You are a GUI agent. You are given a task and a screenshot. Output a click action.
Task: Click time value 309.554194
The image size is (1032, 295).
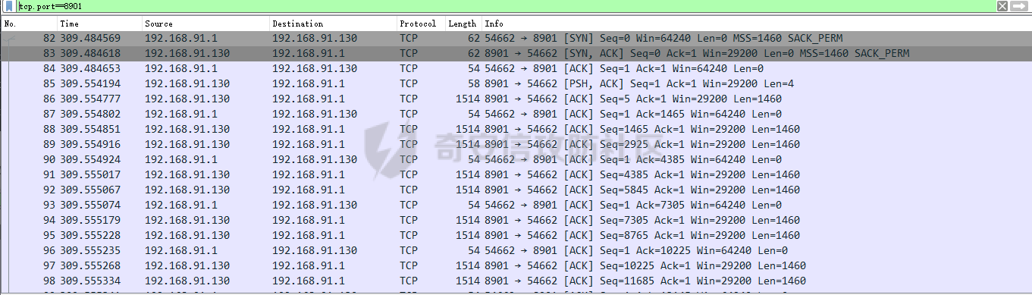pyautogui.click(x=89, y=83)
